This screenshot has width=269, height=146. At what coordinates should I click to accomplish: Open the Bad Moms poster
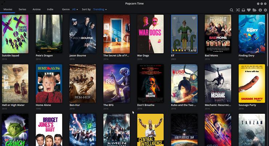[x=218, y=34]
